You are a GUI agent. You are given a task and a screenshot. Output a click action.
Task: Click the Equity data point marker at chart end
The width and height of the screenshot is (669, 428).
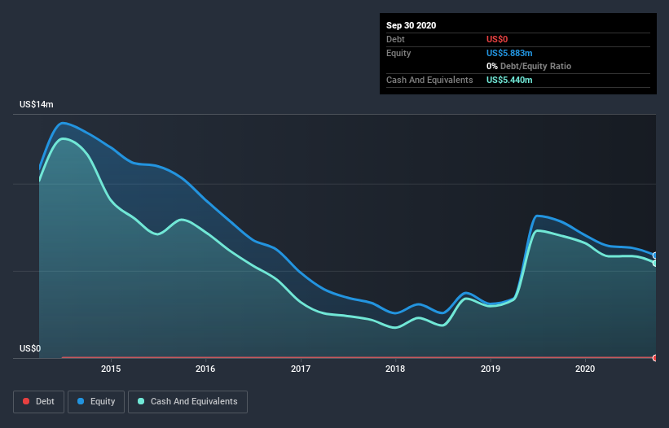(x=655, y=255)
